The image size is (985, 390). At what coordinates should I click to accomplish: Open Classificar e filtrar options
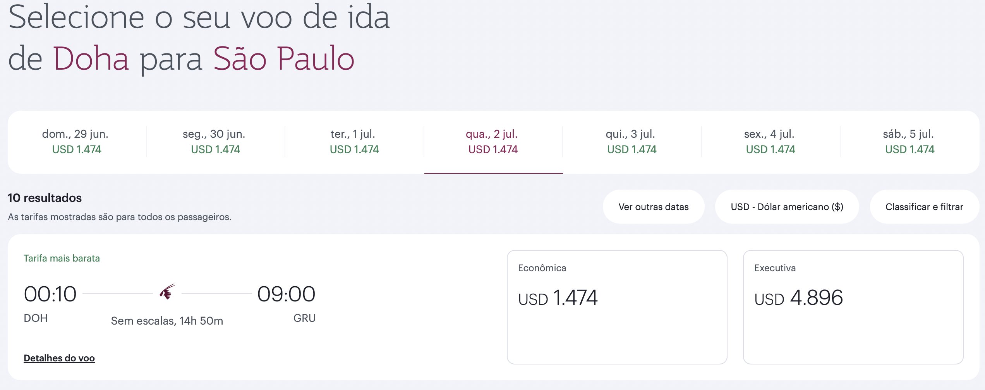coord(924,207)
